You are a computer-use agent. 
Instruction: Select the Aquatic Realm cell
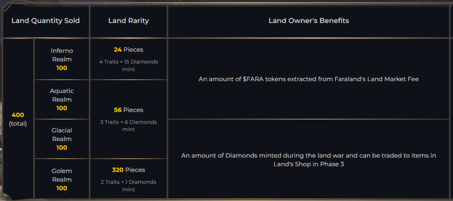61,95
